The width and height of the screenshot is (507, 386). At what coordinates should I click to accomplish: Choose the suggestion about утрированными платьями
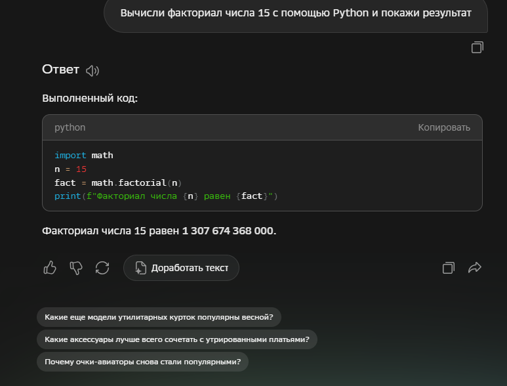pyautogui.click(x=176, y=339)
